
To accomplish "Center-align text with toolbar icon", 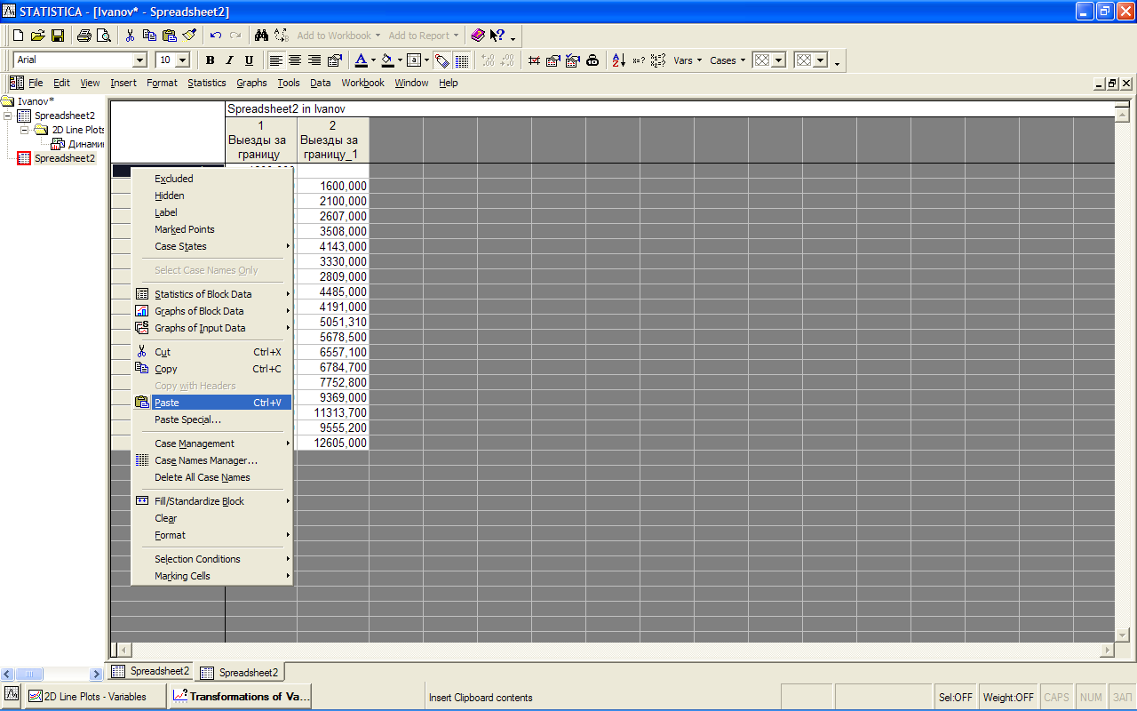I will [295, 60].
